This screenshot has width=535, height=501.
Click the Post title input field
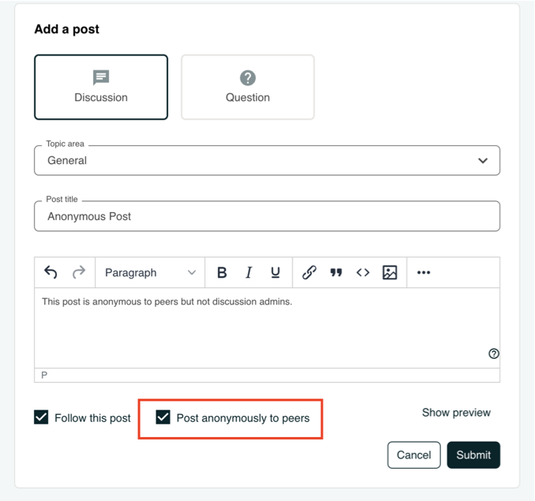pyautogui.click(x=267, y=216)
